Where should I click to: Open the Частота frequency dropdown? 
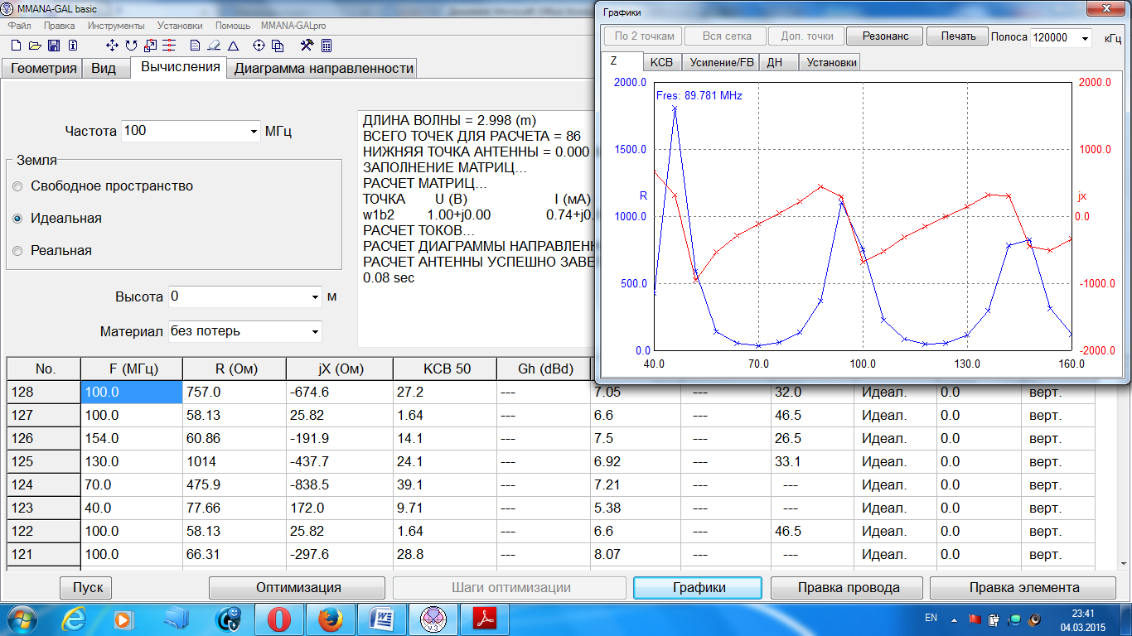tap(254, 132)
